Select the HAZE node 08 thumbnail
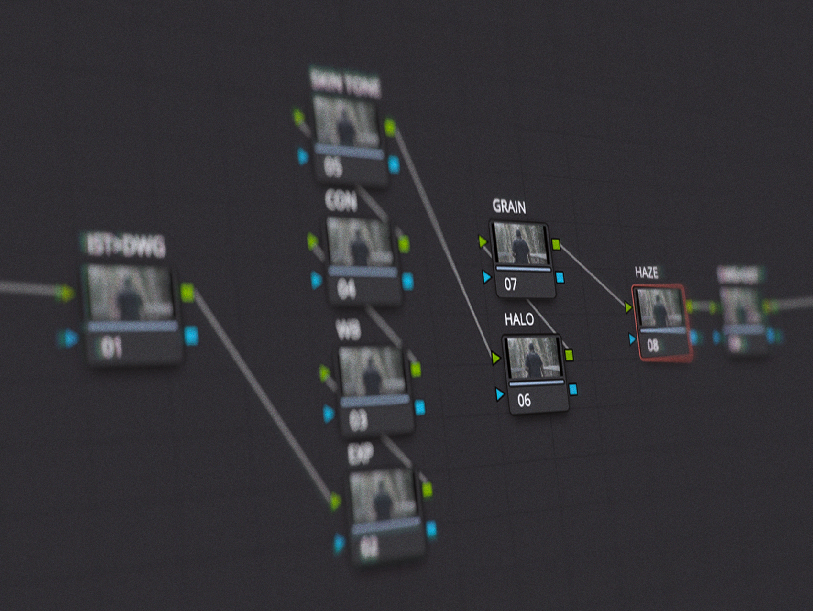The image size is (813, 611). coord(660,309)
